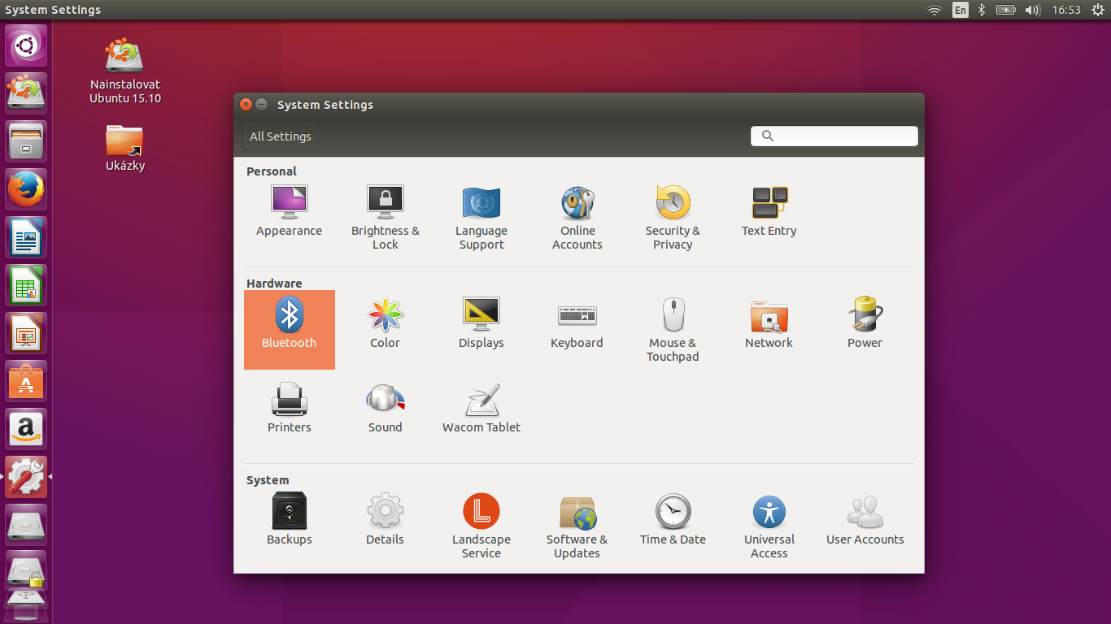The width and height of the screenshot is (1111, 624).
Task: Click the All Settings button
Action: pyautogui.click(x=281, y=136)
